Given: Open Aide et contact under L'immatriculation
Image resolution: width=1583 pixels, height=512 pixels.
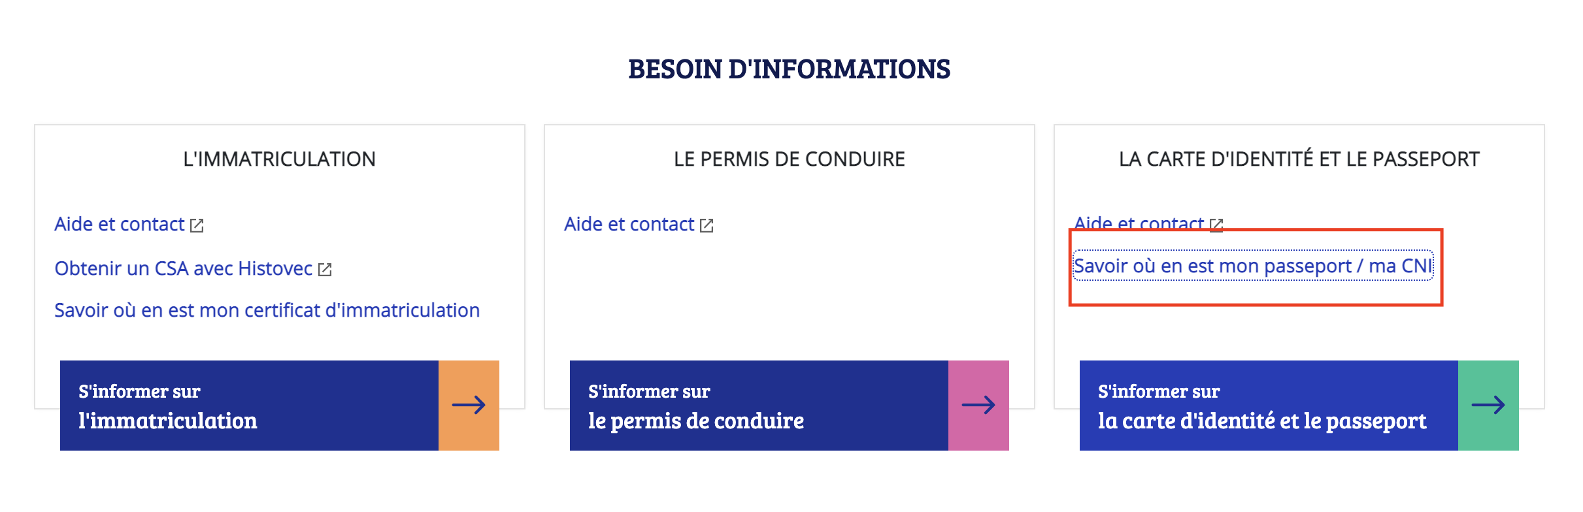Looking at the screenshot, I should point(120,224).
